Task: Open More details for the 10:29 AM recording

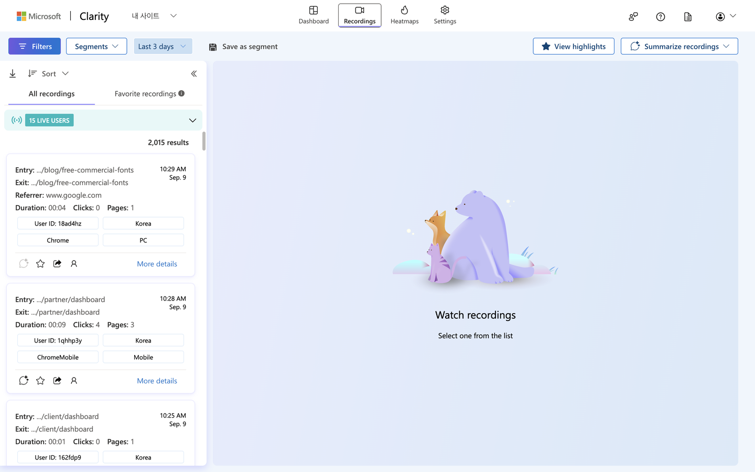Action: (x=157, y=264)
